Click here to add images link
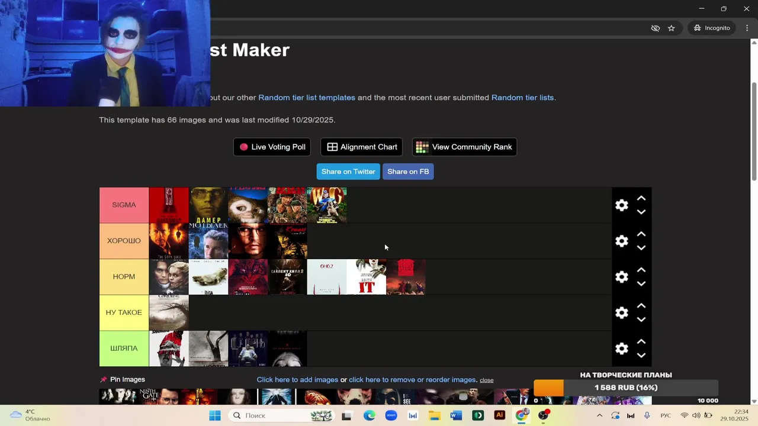Screen dimensions: 758x426 coord(297,380)
